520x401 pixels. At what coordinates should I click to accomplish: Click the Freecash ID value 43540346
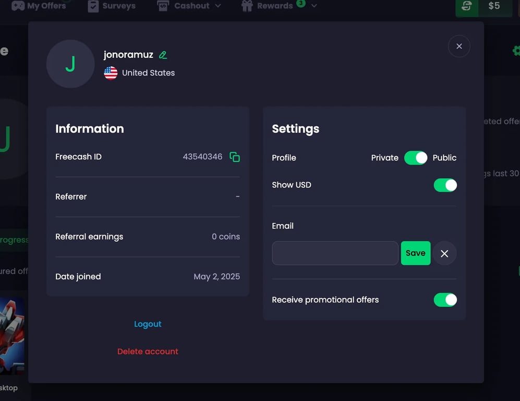coord(202,157)
